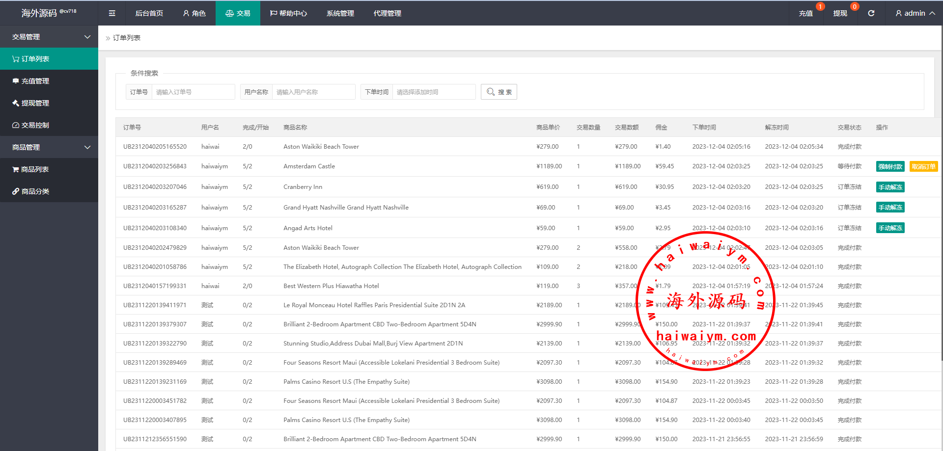The height and width of the screenshot is (451, 943).
Task: Click 强制付款 for Amsterdam Castle order
Action: click(x=890, y=167)
